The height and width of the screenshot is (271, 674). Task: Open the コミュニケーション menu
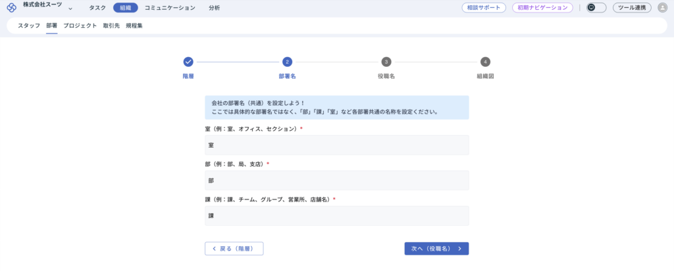[x=170, y=8]
